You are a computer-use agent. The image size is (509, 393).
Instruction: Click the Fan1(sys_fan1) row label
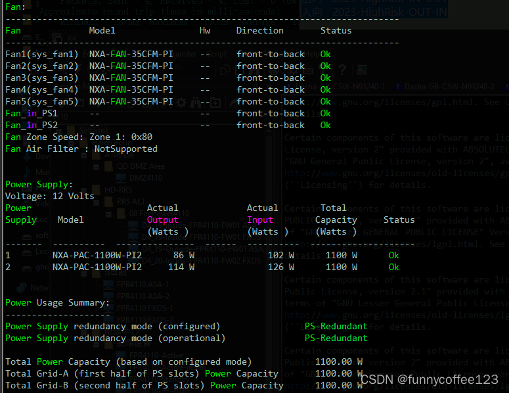tap(42, 55)
